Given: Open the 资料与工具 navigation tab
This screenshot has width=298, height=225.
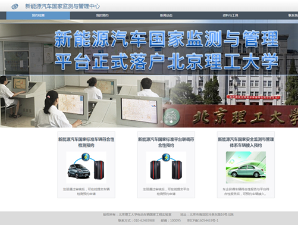Looking at the screenshot, I should coord(230,15).
